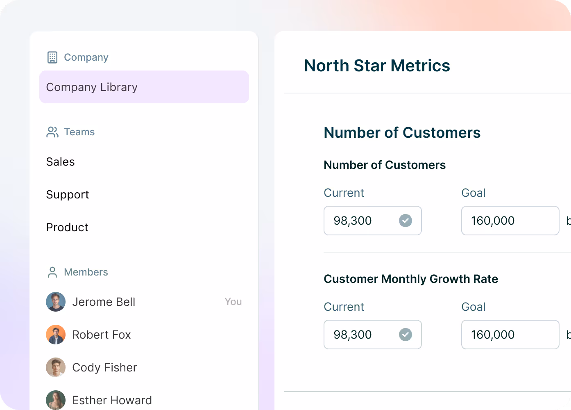The image size is (571, 410).
Task: Select Company Library in sidebar
Action: click(x=144, y=87)
